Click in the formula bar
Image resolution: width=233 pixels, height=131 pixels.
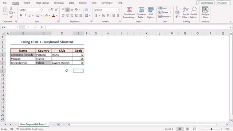138,27
